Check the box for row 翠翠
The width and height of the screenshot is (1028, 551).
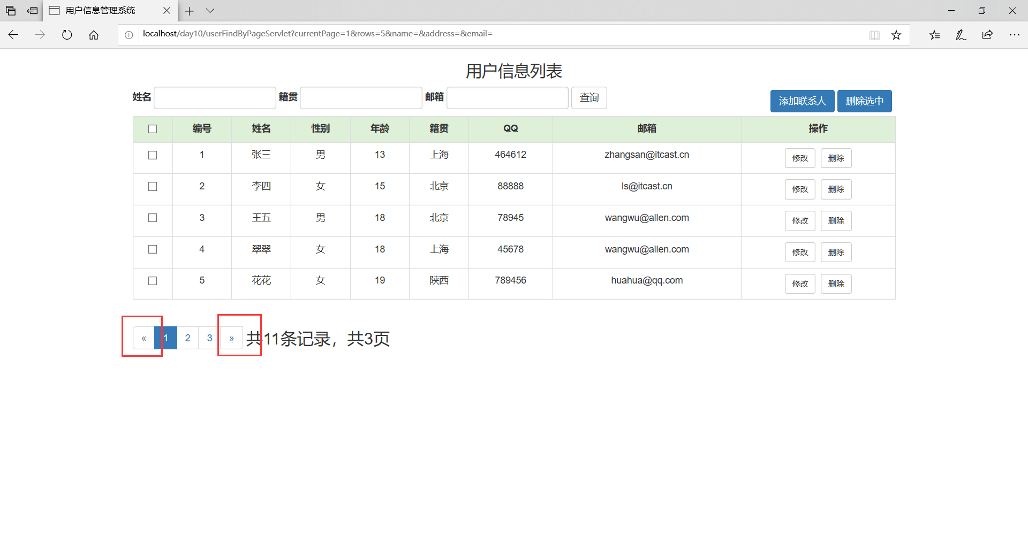point(153,249)
